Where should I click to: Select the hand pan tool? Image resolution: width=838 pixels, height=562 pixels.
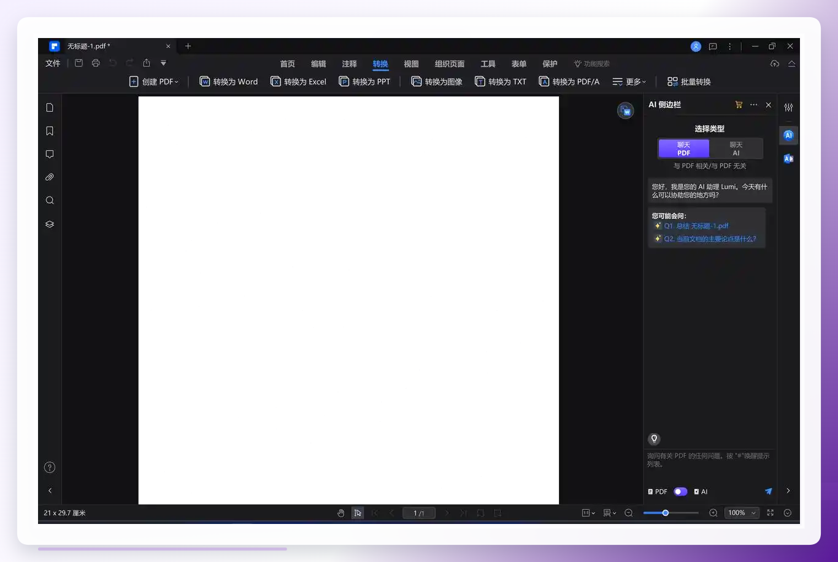click(341, 513)
